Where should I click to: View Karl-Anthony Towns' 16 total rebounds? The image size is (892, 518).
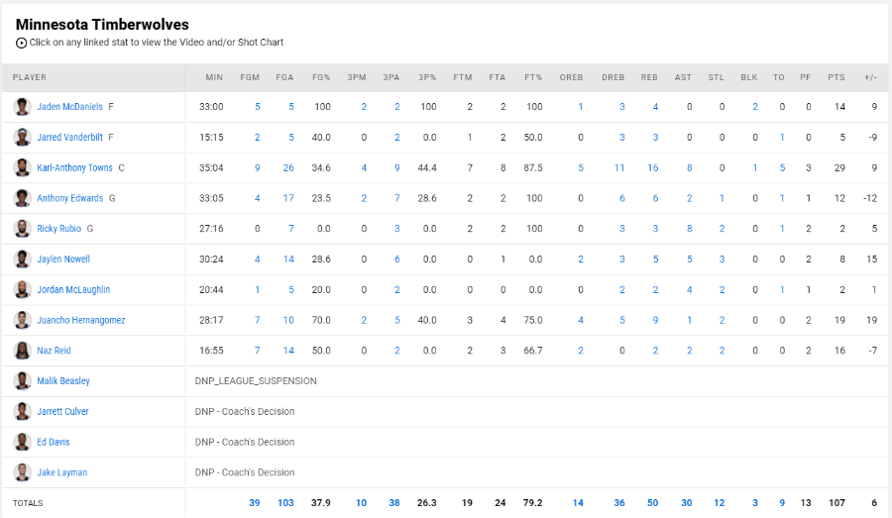pos(652,167)
